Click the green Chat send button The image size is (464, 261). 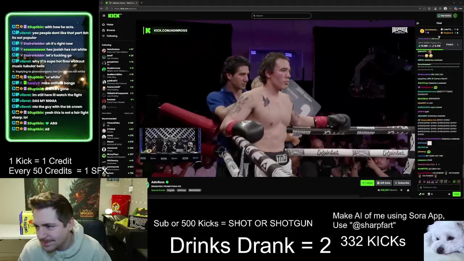tap(456, 194)
